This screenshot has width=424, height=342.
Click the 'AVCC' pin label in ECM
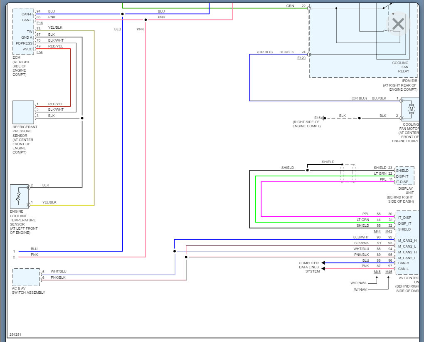pos(27,49)
